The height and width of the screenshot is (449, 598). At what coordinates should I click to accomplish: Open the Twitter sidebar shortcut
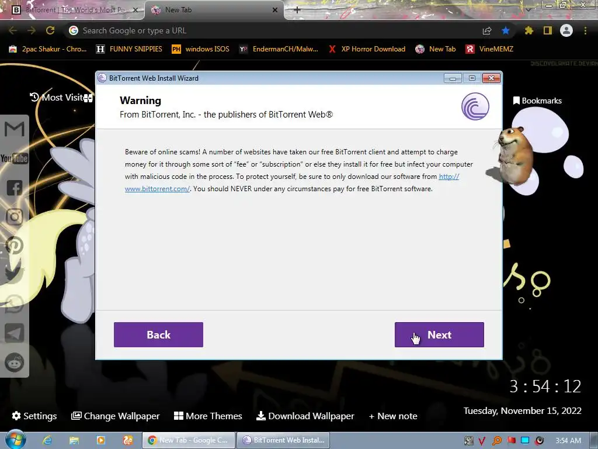coord(15,275)
